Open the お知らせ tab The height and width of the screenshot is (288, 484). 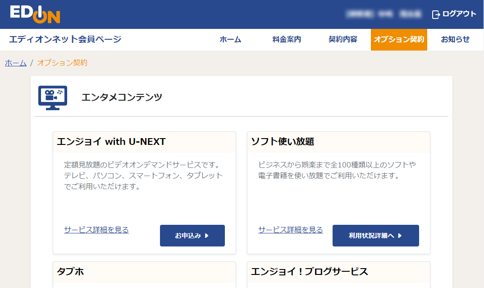(x=455, y=40)
